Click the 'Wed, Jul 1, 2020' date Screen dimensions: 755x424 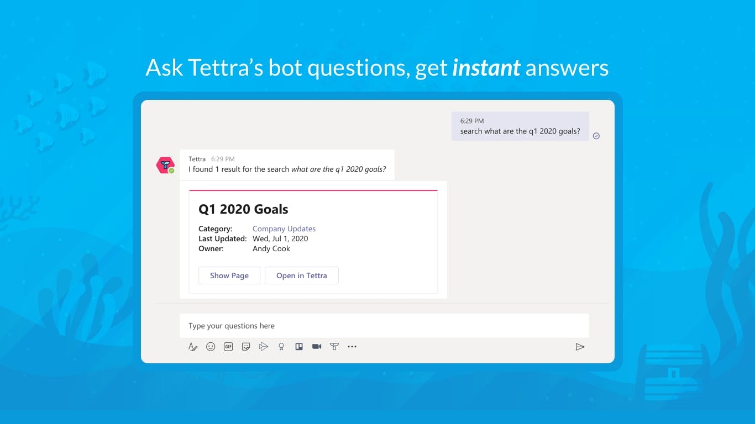pyautogui.click(x=280, y=239)
